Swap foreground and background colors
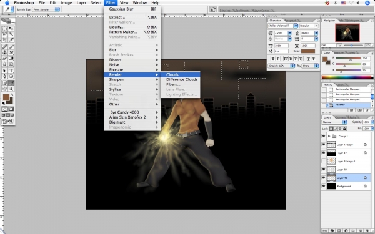Screen dimensions: 375x234 (x=11, y=95)
